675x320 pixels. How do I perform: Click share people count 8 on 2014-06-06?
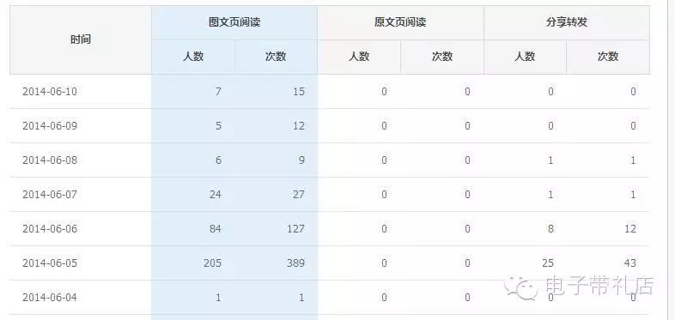coord(550,229)
